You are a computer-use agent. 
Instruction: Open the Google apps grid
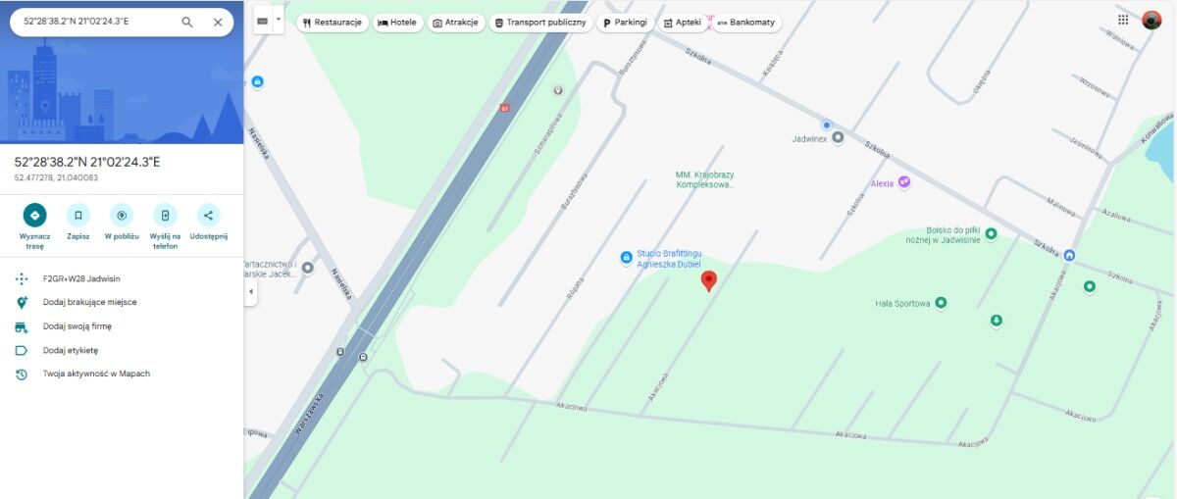click(x=1123, y=20)
